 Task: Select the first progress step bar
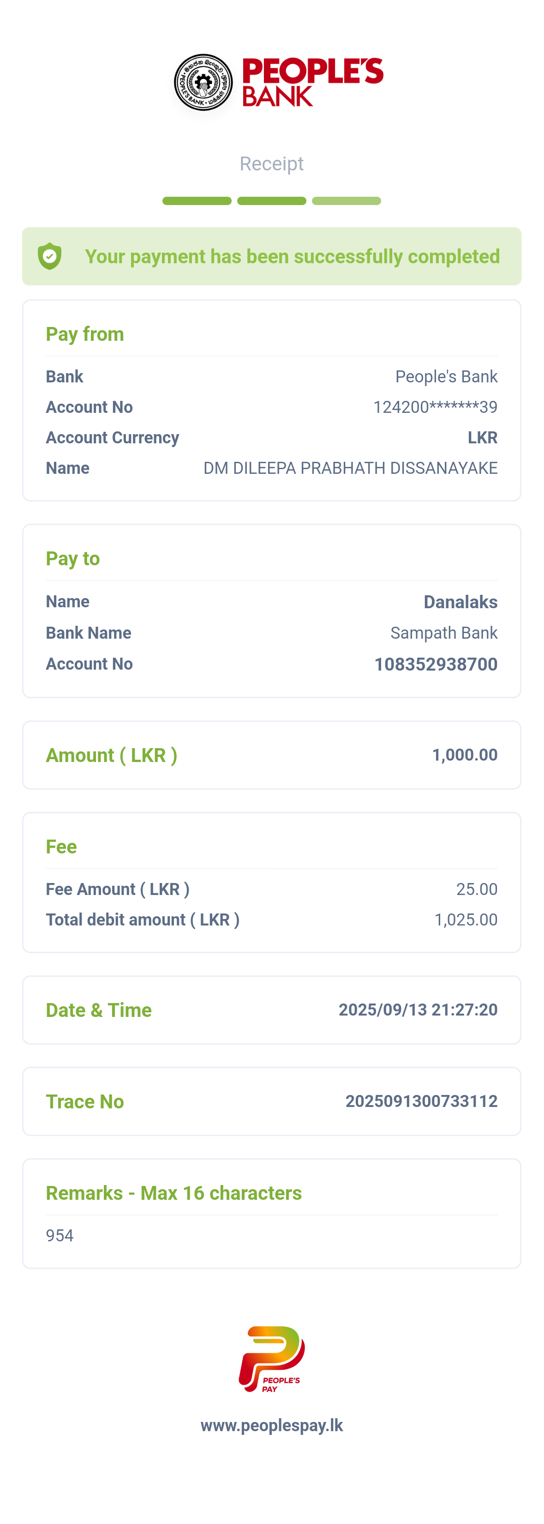click(197, 201)
